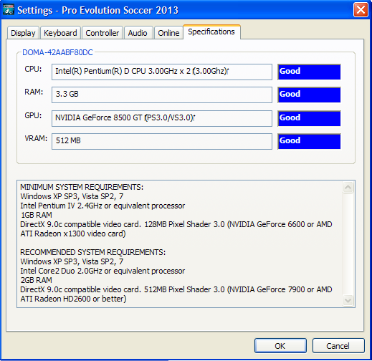Click the RAM Good rating bar

click(x=309, y=95)
